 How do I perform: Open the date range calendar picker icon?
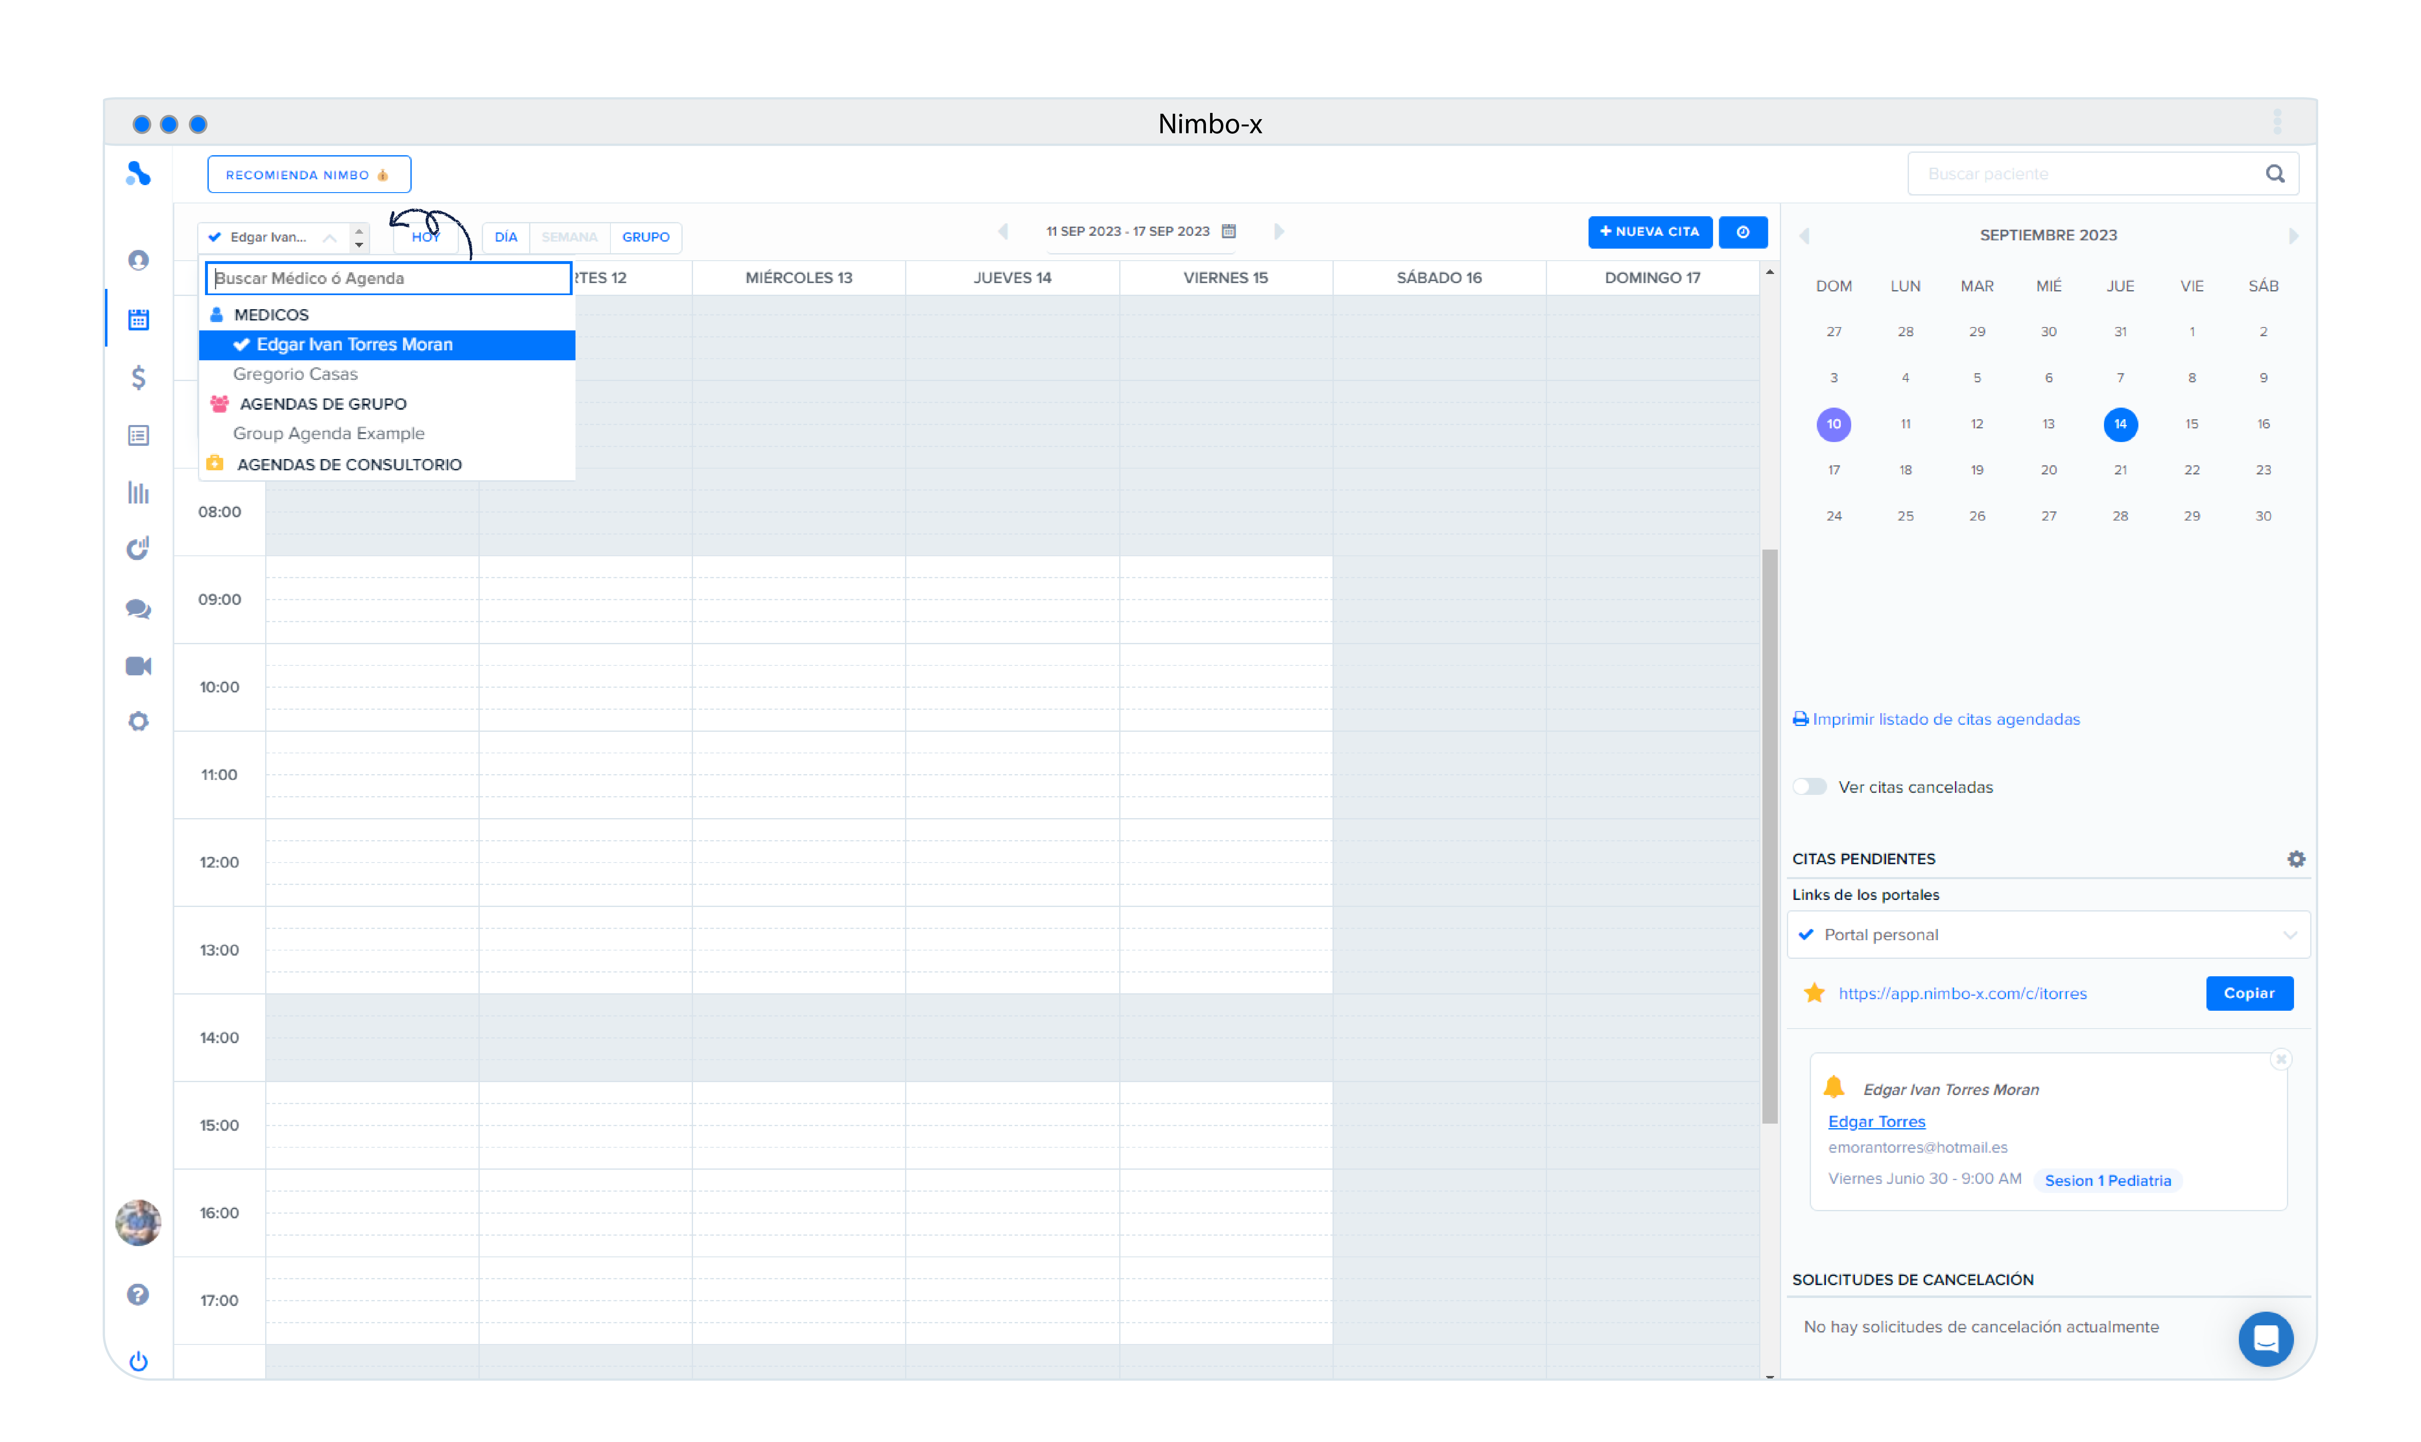coord(1228,231)
